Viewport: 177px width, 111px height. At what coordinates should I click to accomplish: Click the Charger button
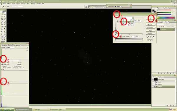pos(150,25)
